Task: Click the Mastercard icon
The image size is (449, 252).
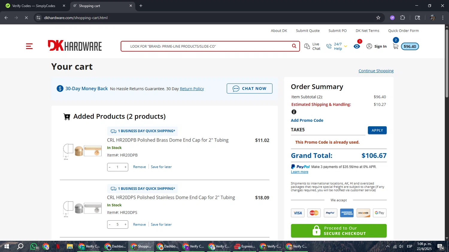Action: click(x=314, y=213)
